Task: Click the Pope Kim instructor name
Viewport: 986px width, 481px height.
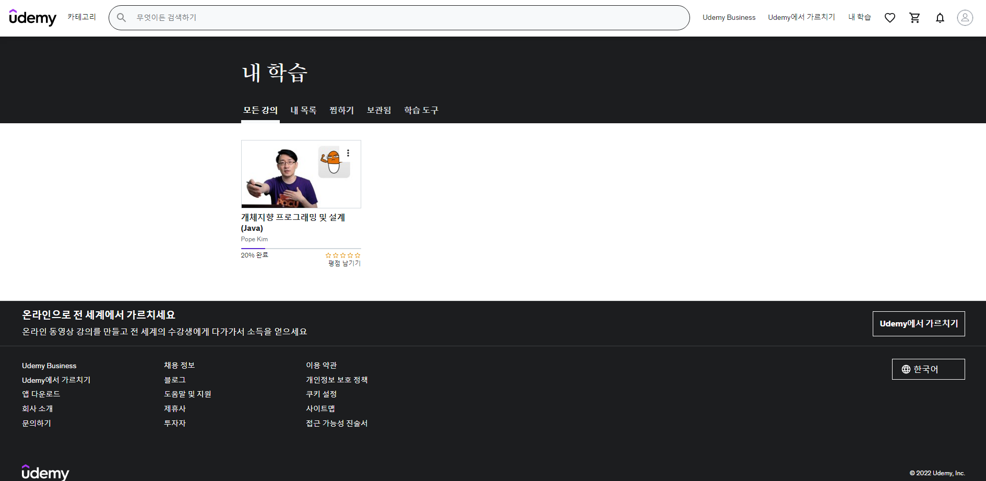Action: tap(254, 239)
